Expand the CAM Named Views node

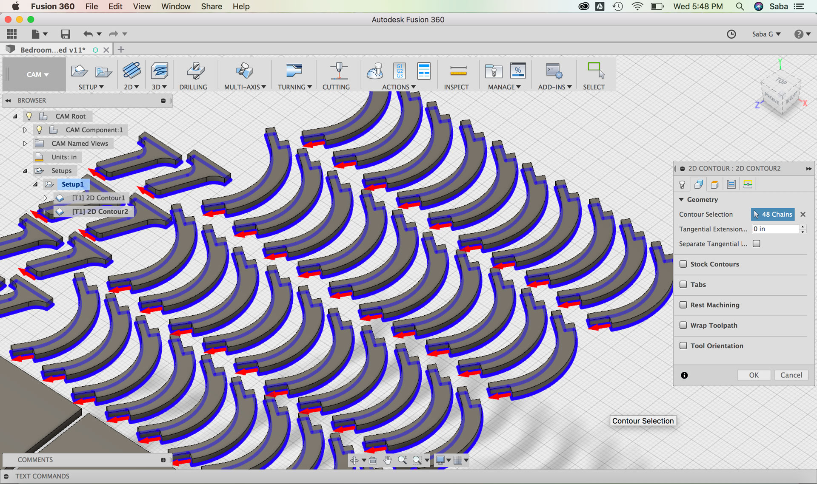(25, 144)
